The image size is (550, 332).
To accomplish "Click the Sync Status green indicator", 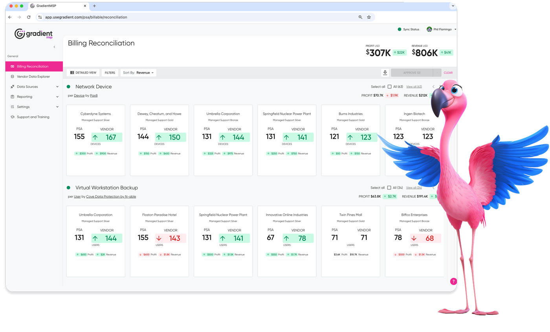I will click(x=400, y=29).
